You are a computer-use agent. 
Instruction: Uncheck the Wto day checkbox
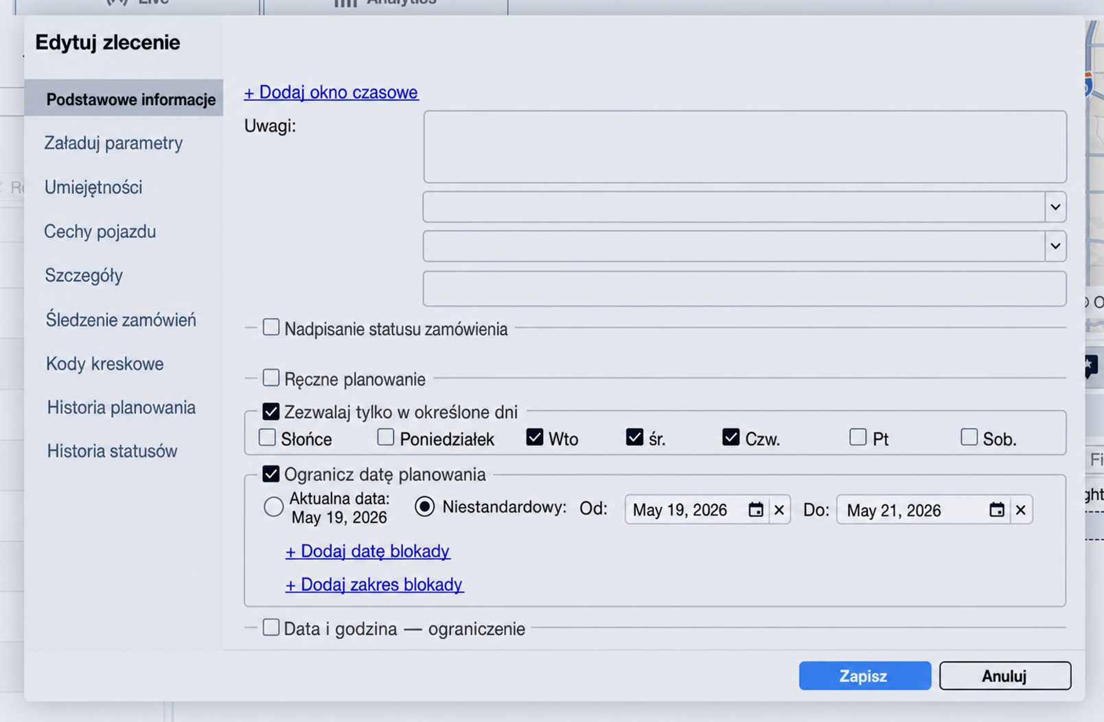(535, 437)
